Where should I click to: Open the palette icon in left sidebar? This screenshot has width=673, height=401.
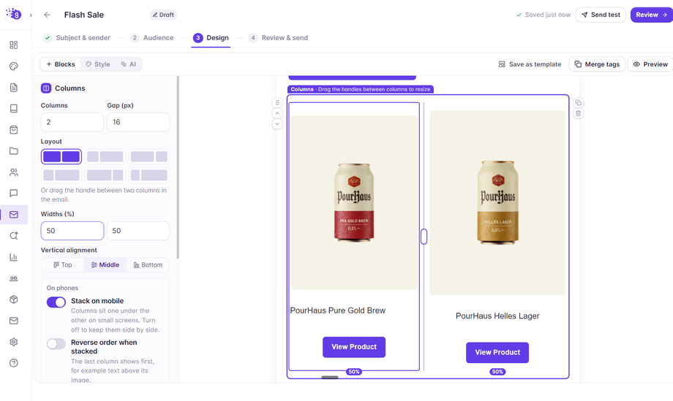pyautogui.click(x=14, y=66)
